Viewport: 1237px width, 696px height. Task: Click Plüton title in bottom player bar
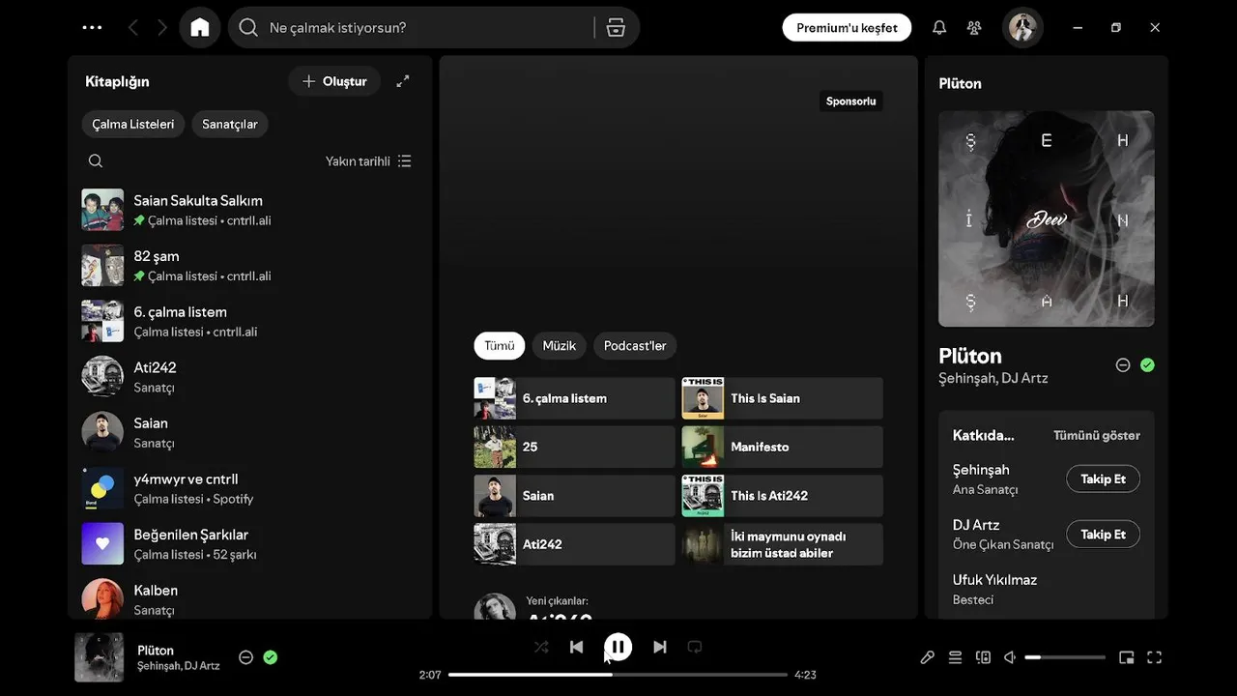(156, 651)
